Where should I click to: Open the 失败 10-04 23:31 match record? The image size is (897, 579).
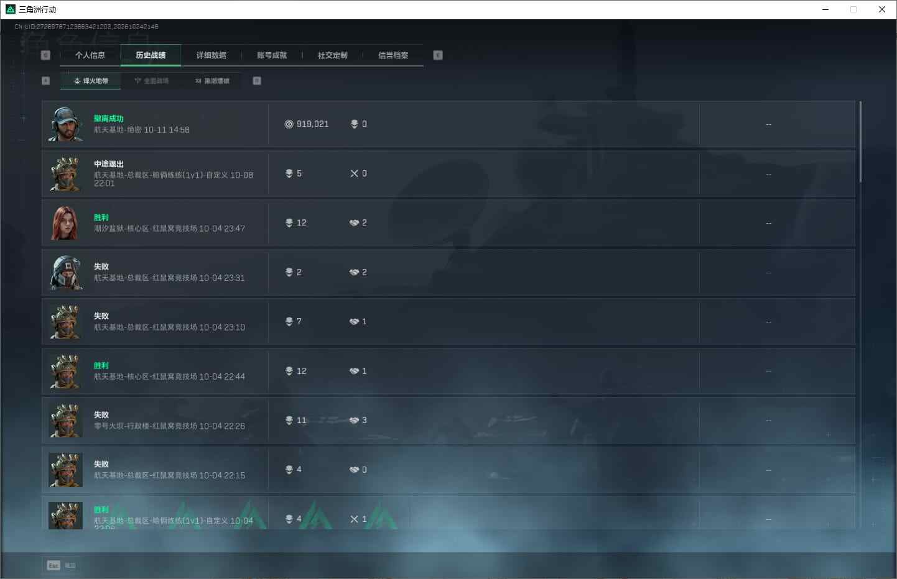coord(448,273)
